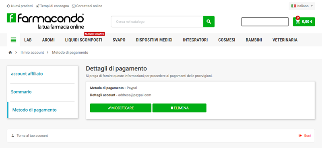The image size is (322, 148).
Task: Open the SVAPO menu
Action: point(119,40)
